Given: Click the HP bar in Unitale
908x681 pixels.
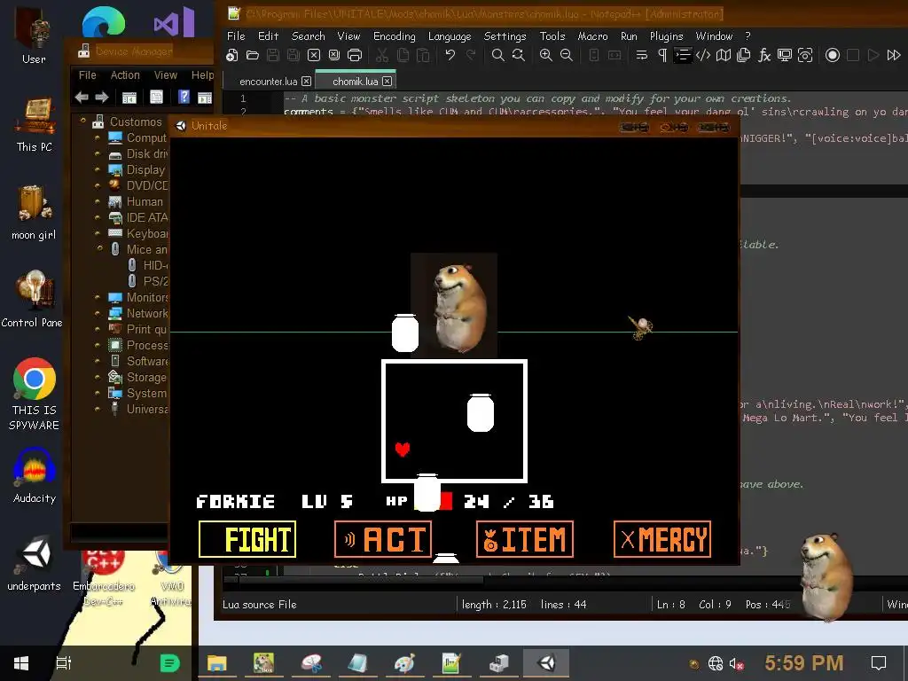Looking at the screenshot, I should tap(434, 501).
